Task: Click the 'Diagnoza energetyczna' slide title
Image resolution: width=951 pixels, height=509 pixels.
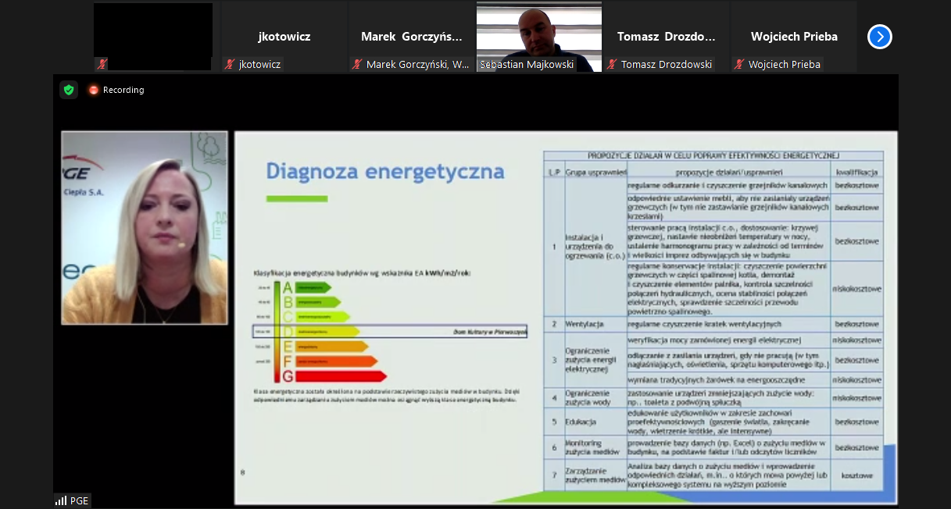Action: (x=385, y=171)
